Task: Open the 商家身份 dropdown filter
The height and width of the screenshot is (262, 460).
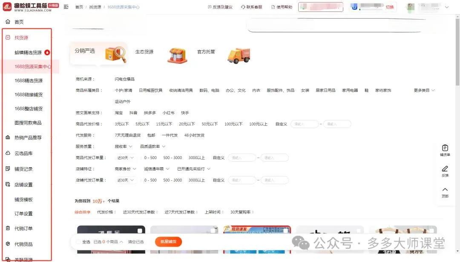Action: tap(125, 169)
